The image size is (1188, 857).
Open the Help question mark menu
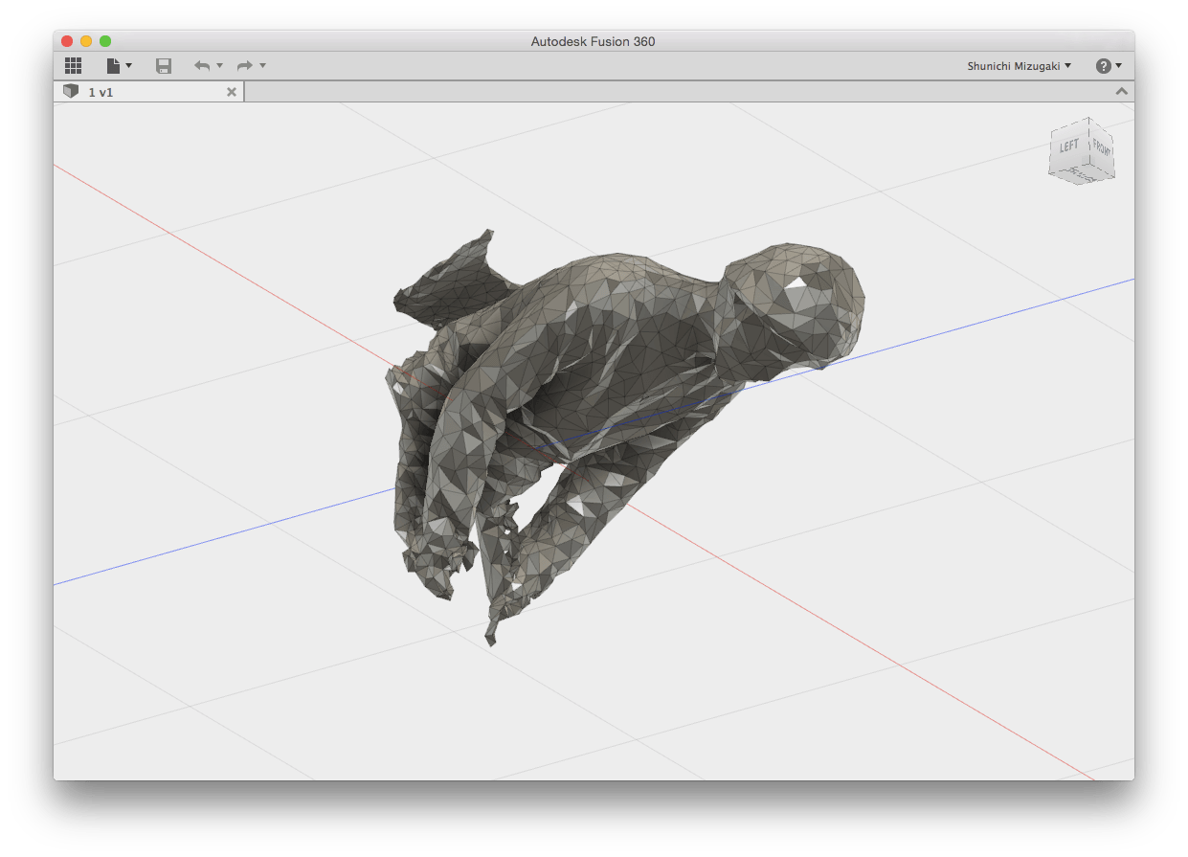click(1104, 66)
